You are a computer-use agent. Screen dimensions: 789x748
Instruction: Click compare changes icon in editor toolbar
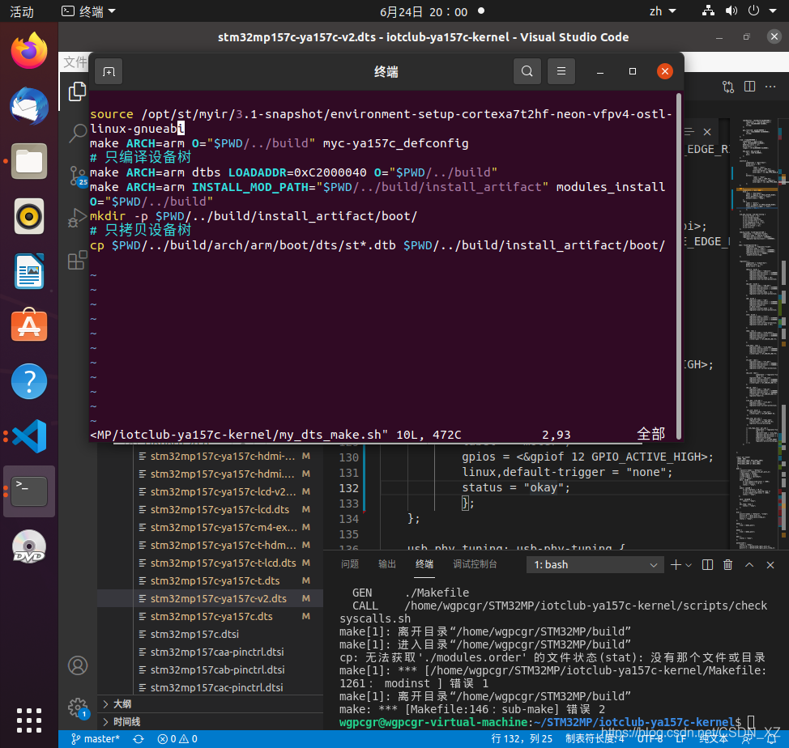tap(727, 87)
